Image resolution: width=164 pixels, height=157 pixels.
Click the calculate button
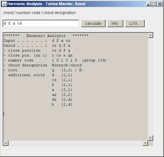pyautogui.click(x=93, y=23)
